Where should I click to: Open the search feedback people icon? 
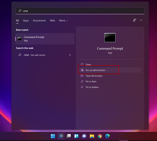pos(135,20)
